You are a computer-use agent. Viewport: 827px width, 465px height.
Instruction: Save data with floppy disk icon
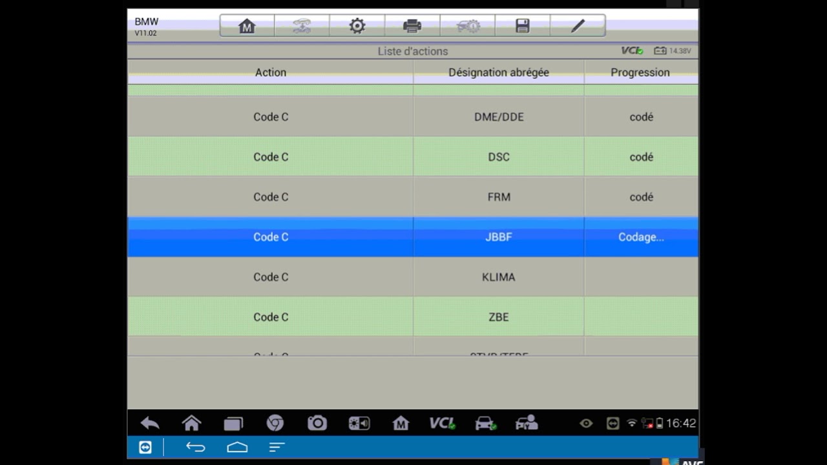click(x=523, y=26)
